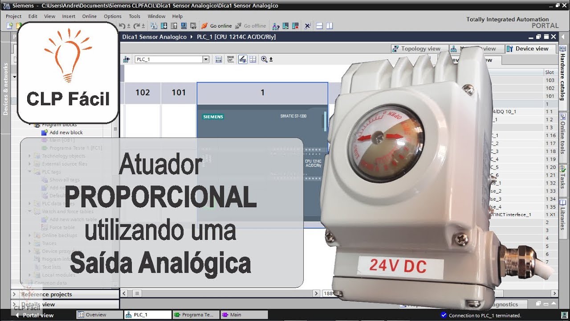Open the View menu
The image size is (570, 321).
(50, 16)
